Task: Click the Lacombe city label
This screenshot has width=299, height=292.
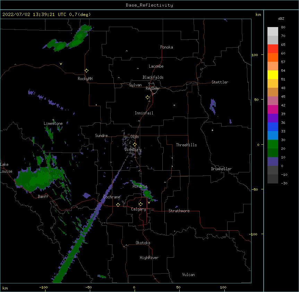Action: [156, 66]
